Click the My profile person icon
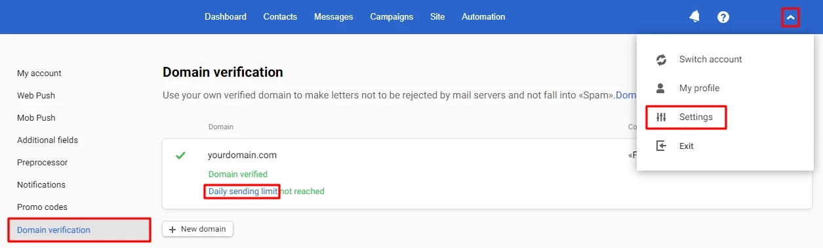 click(x=661, y=88)
